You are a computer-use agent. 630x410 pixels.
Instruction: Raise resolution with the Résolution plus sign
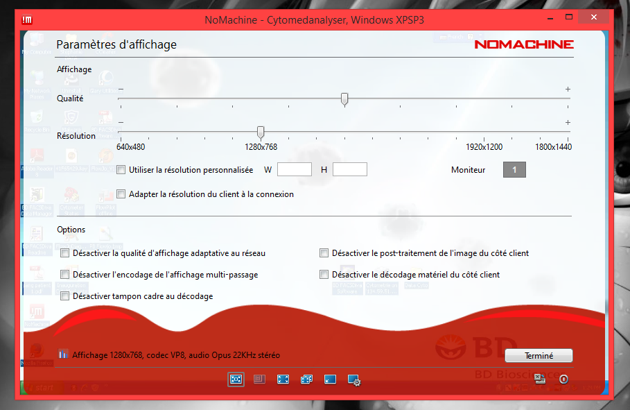click(568, 122)
